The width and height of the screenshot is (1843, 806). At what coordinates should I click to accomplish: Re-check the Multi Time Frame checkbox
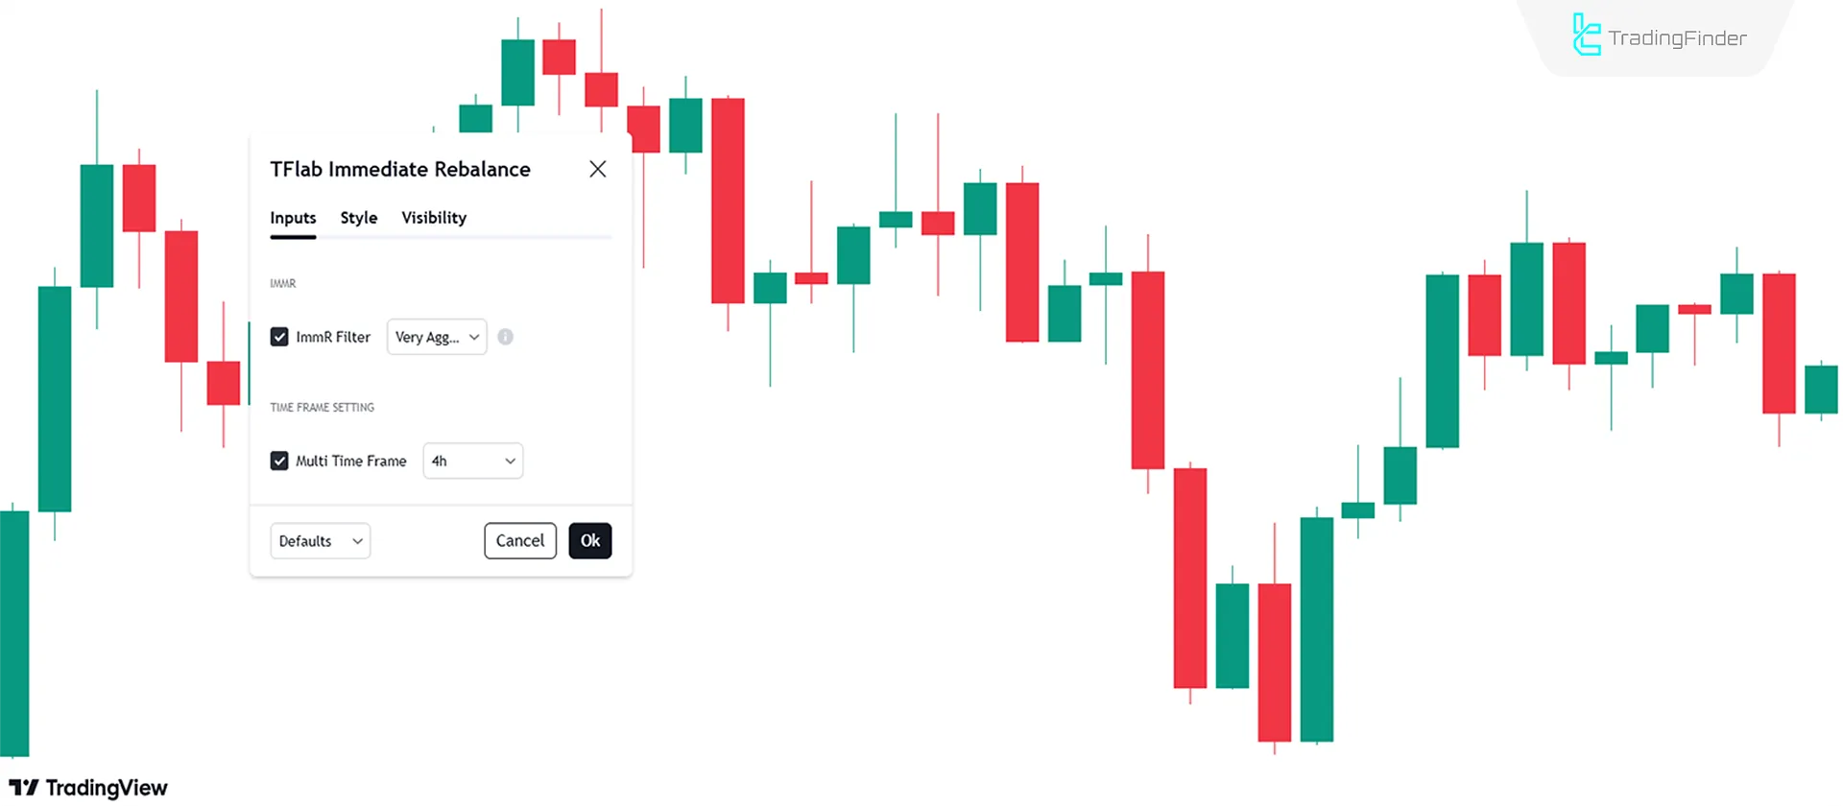279,461
